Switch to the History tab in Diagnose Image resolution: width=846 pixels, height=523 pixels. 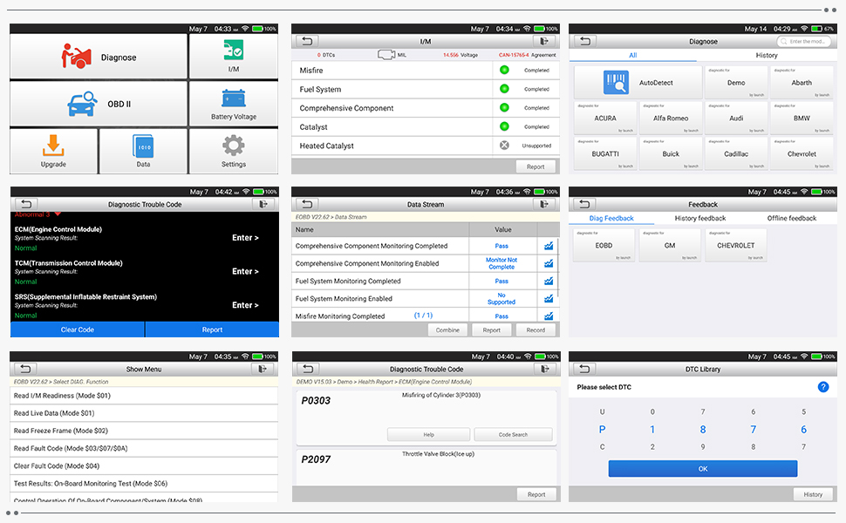coord(767,55)
